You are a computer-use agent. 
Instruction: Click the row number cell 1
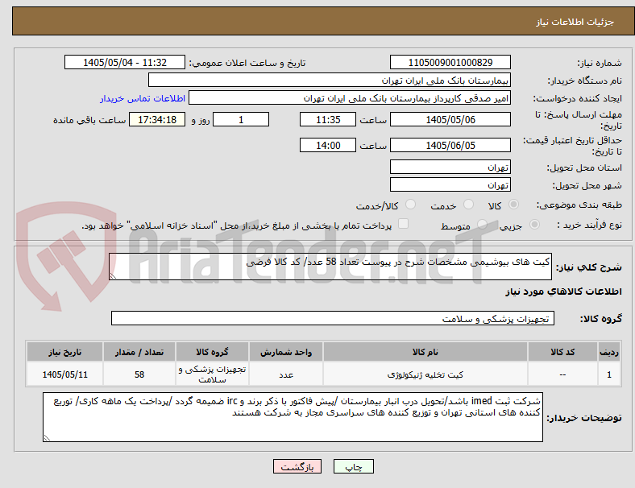pyautogui.click(x=608, y=374)
